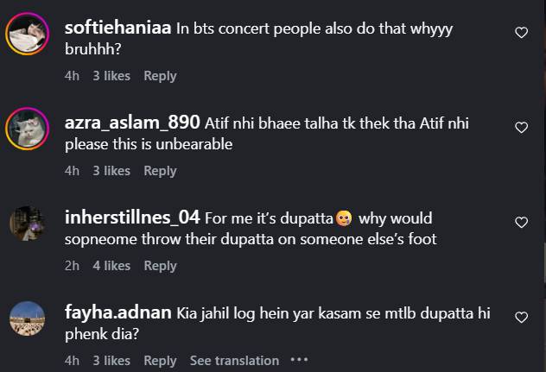This screenshot has width=546, height=372.
Task: Like fayha.adnan's comment with heart icon
Action: tap(521, 318)
